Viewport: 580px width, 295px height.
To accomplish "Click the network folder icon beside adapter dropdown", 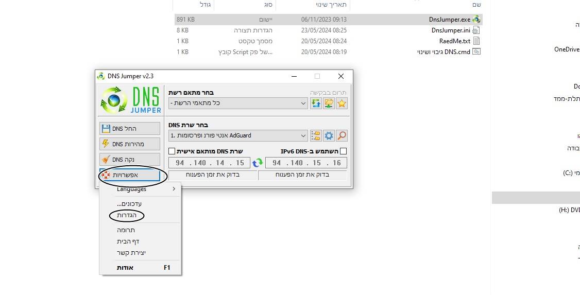I will [x=329, y=103].
